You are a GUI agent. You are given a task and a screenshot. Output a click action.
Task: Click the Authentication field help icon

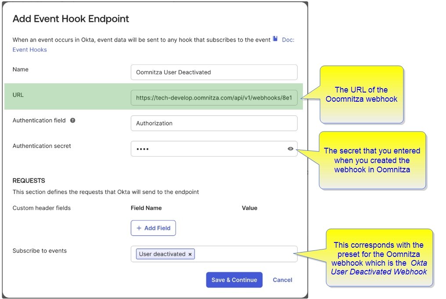73,121
